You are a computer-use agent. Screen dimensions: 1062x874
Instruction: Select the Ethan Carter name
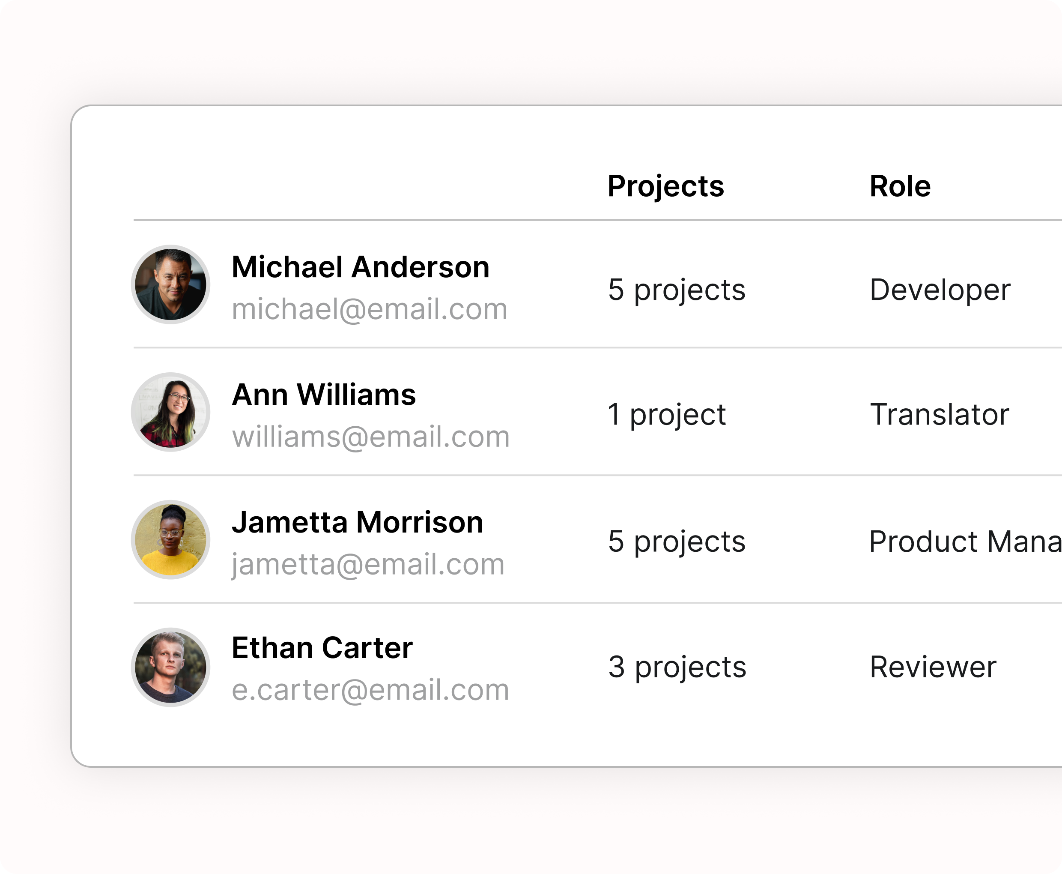click(x=322, y=648)
